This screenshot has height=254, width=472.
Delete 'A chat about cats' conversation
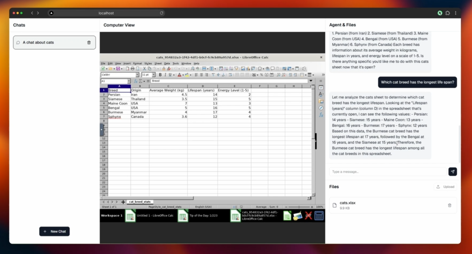89,43
